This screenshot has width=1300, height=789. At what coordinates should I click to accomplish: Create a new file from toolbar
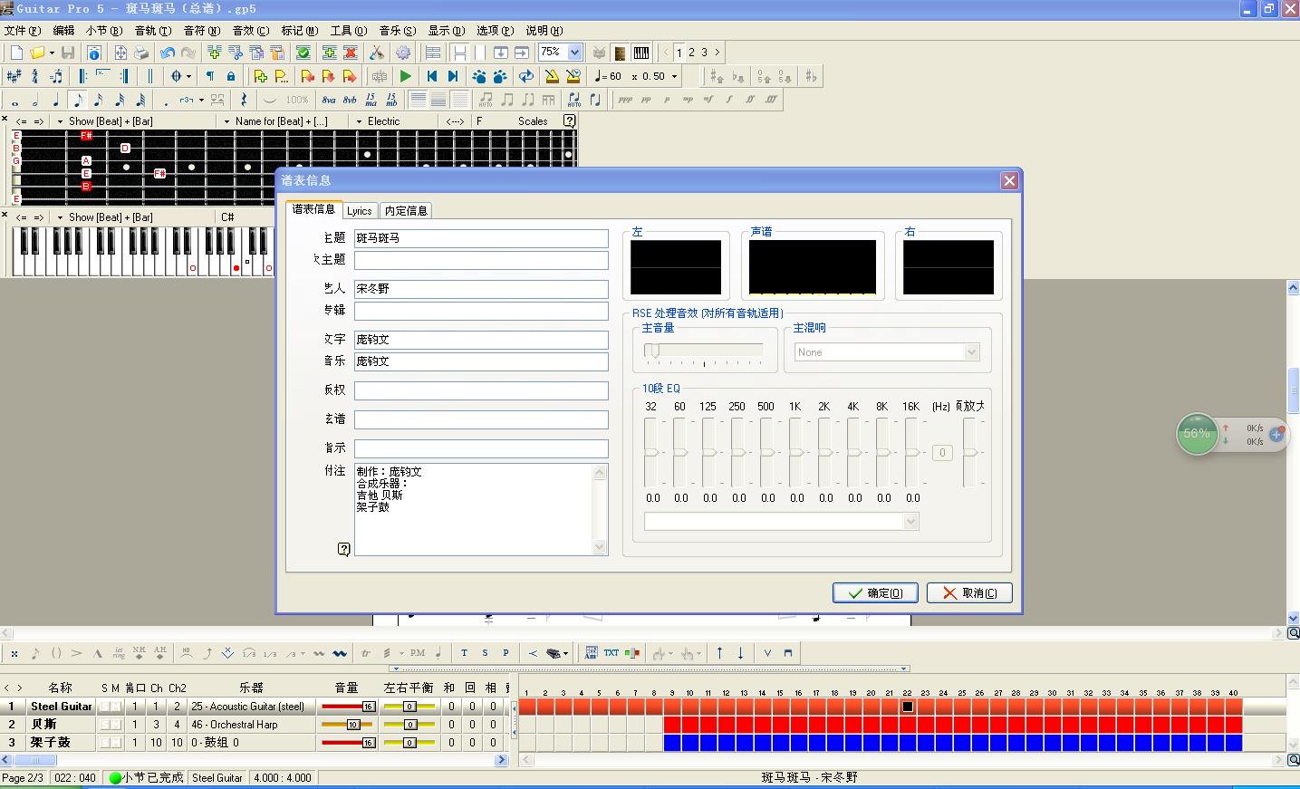coord(16,53)
